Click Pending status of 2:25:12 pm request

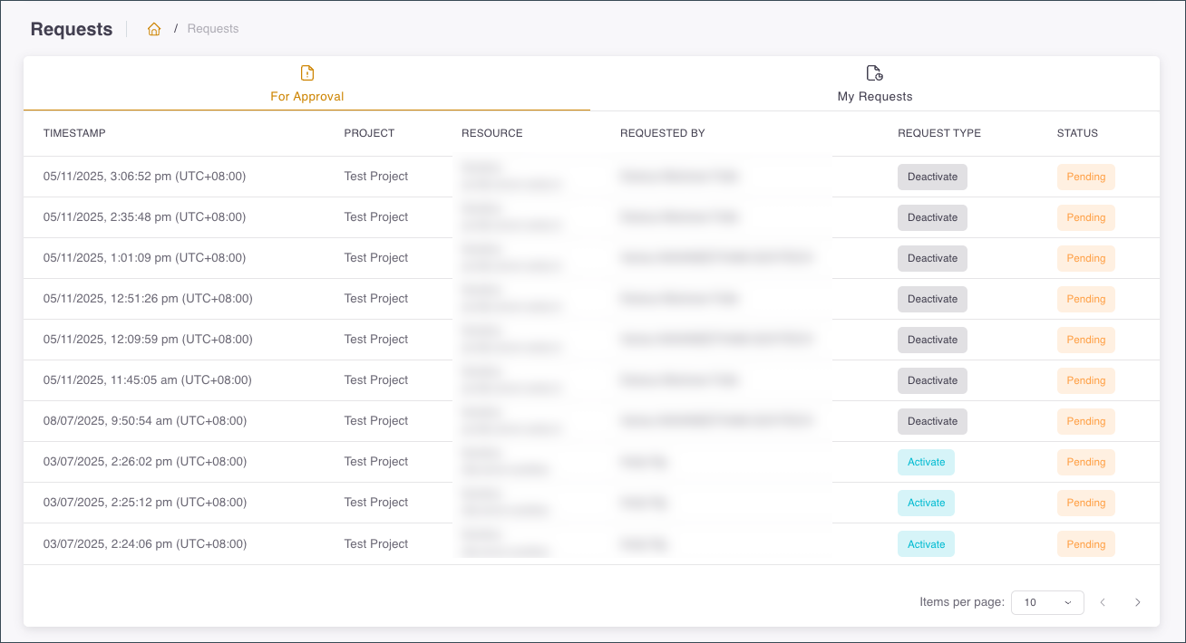pyautogui.click(x=1085, y=503)
